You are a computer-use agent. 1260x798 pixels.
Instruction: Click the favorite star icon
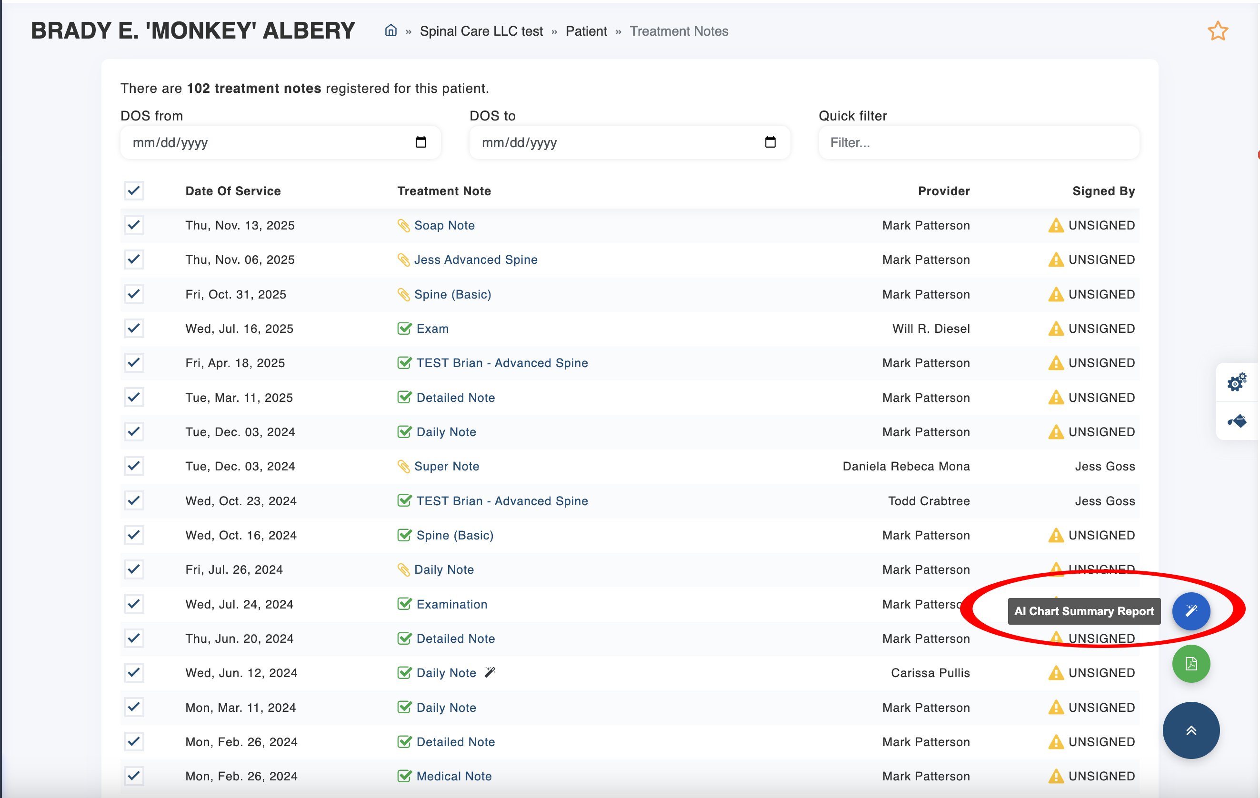(x=1217, y=31)
